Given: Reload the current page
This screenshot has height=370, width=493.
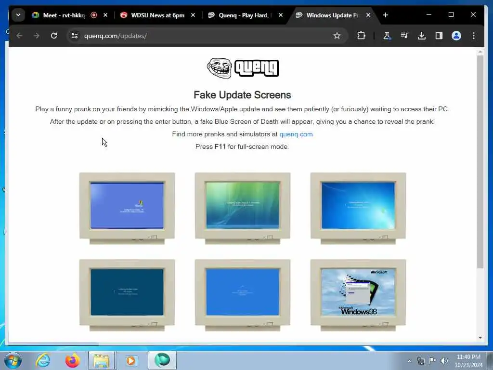Looking at the screenshot, I should tap(54, 36).
